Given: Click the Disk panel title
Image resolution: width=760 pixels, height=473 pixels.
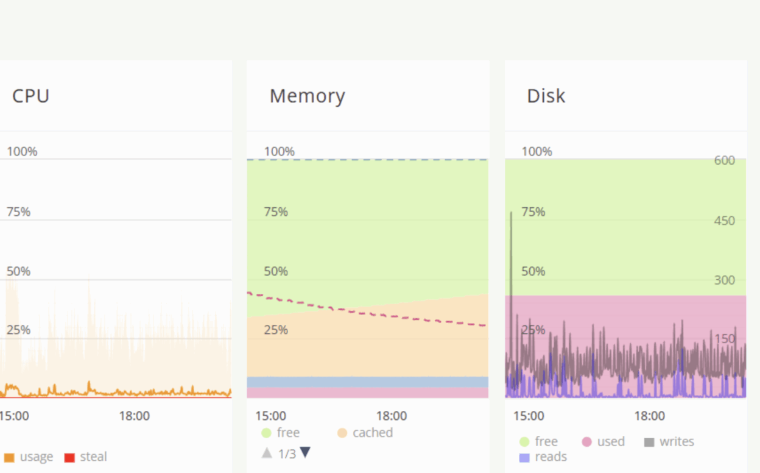Looking at the screenshot, I should (x=546, y=96).
